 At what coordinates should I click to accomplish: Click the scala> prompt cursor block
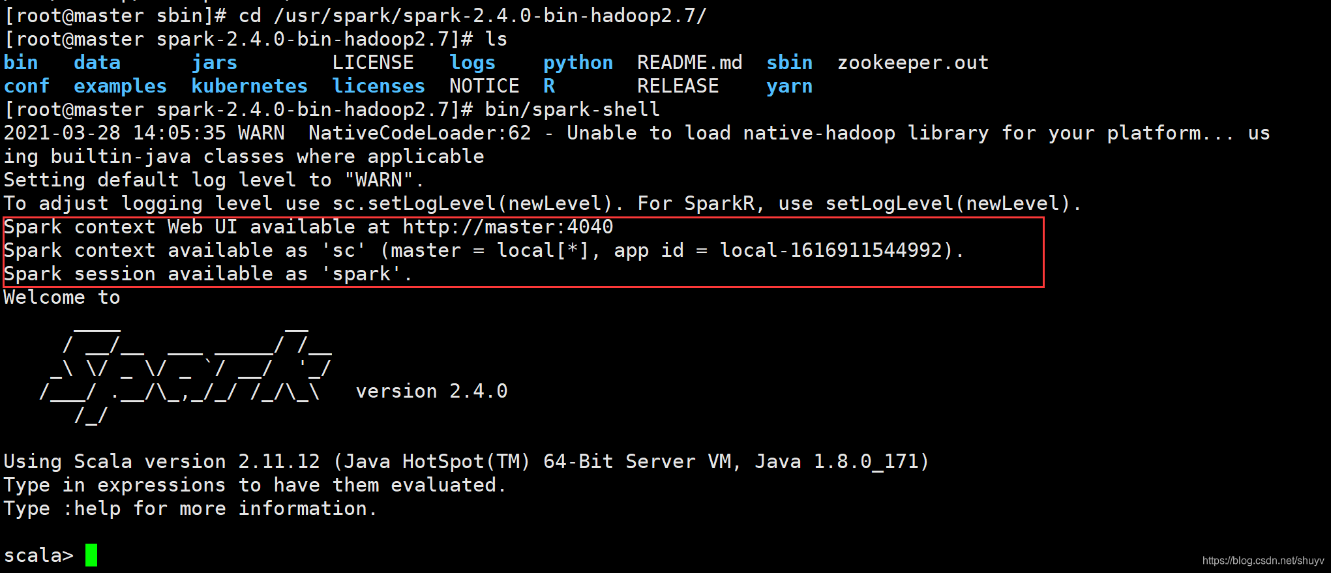[x=91, y=555]
